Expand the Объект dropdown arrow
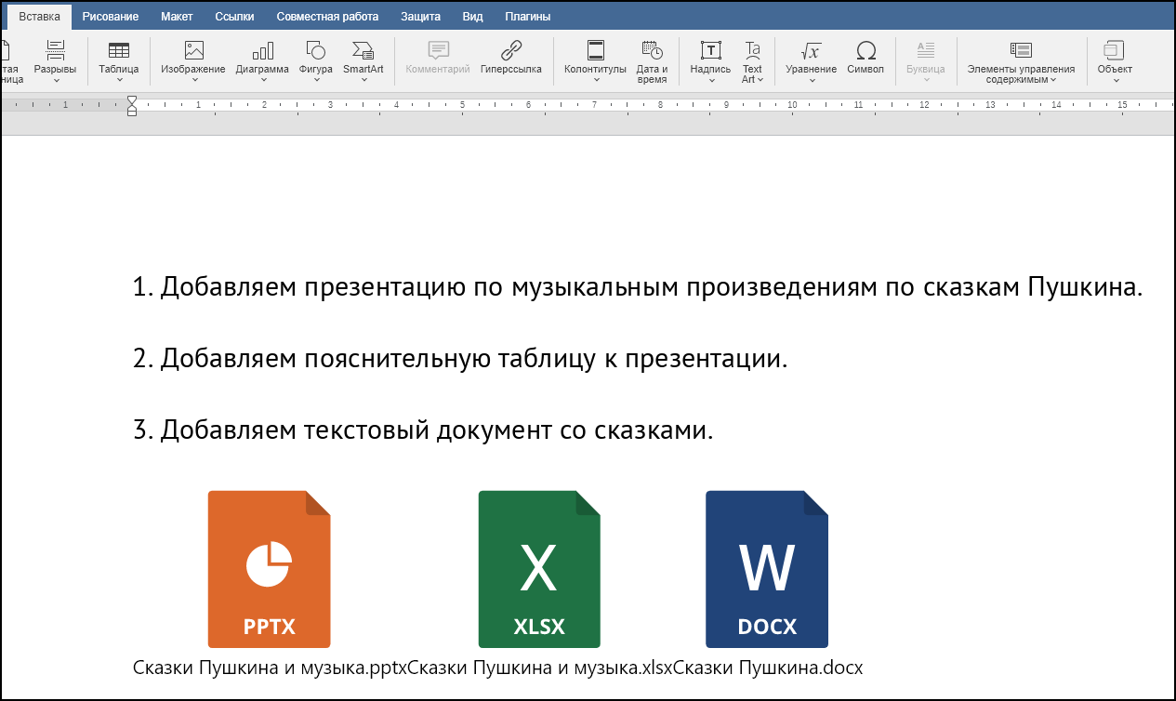The width and height of the screenshot is (1176, 701). coord(1115,80)
